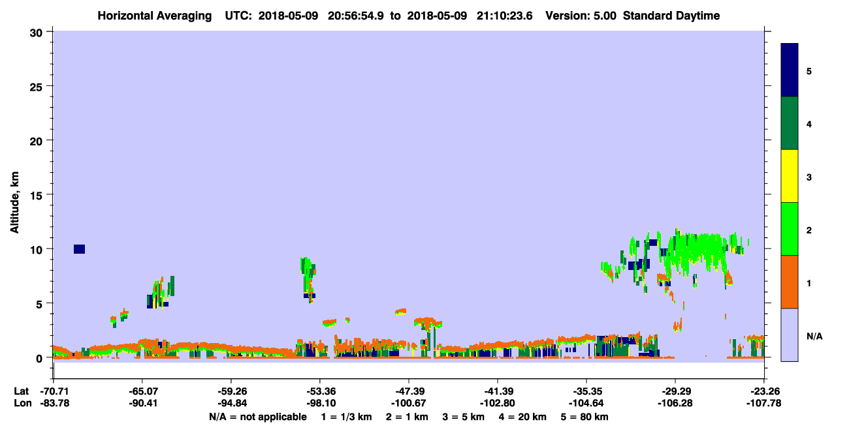The width and height of the screenshot is (849, 435).
Task: Click legend text 'N/A = not applicable'
Action: (258, 417)
